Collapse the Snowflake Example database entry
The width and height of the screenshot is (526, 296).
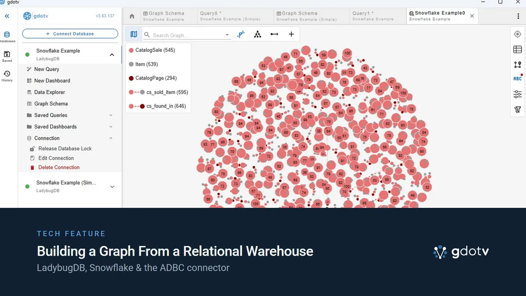pos(112,55)
